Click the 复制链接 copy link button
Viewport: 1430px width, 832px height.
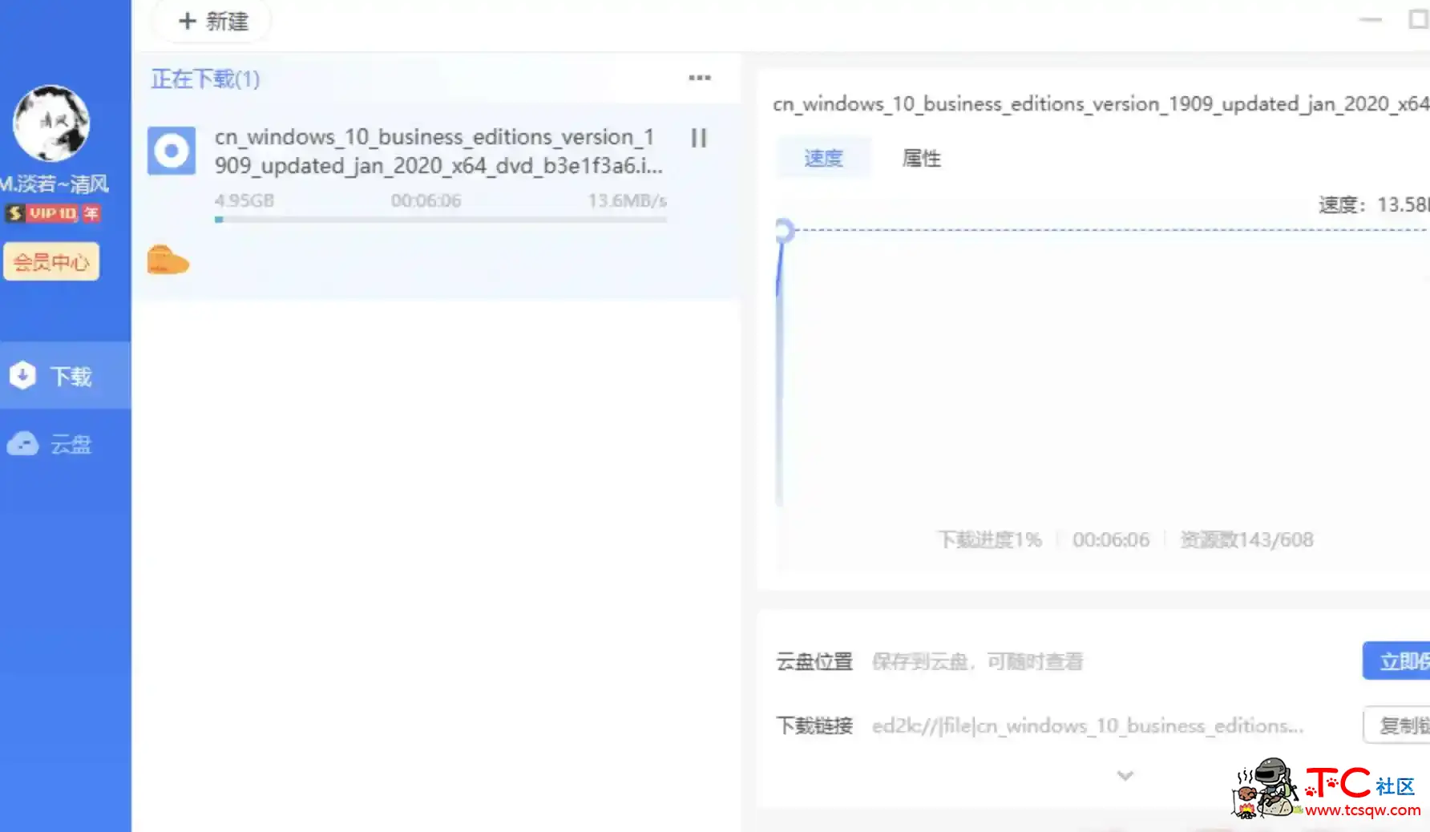(1396, 725)
